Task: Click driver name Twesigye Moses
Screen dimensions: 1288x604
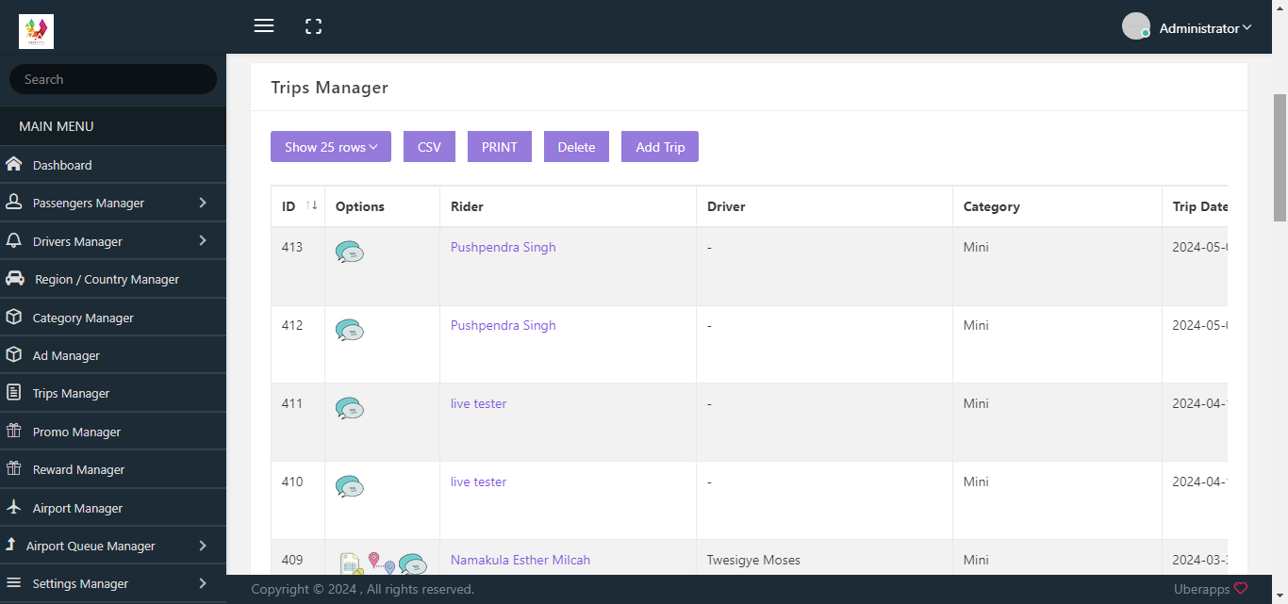Action: point(753,560)
